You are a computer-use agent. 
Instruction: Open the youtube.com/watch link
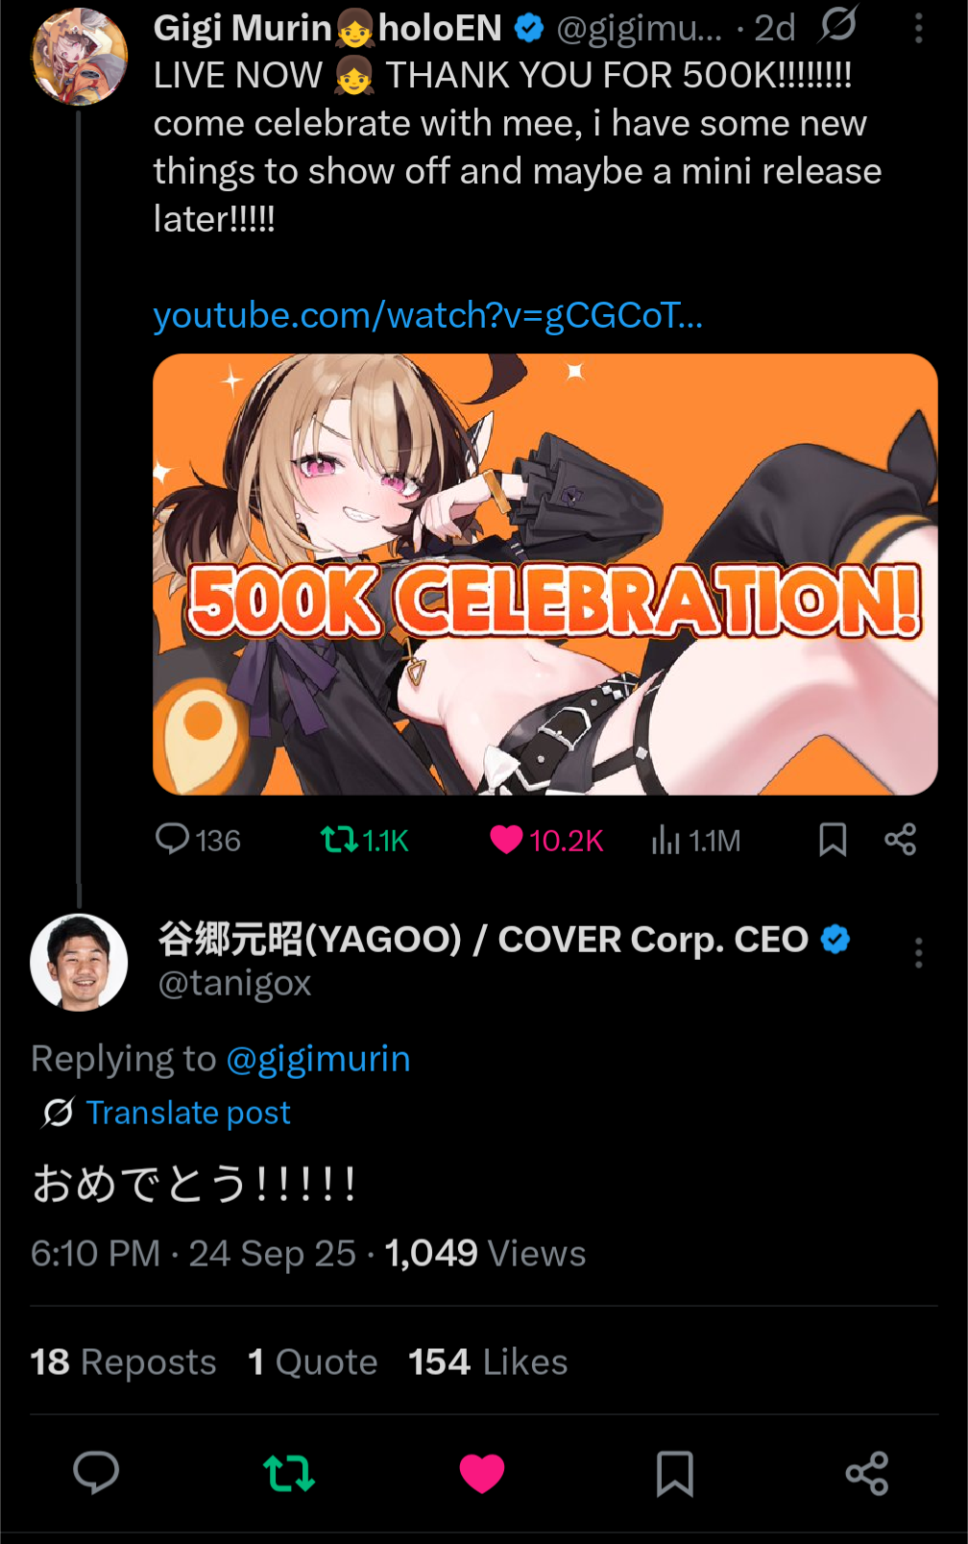427,315
